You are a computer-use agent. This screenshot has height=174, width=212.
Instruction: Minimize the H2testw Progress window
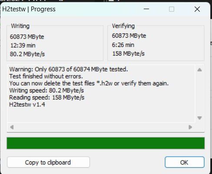click(x=146, y=9)
